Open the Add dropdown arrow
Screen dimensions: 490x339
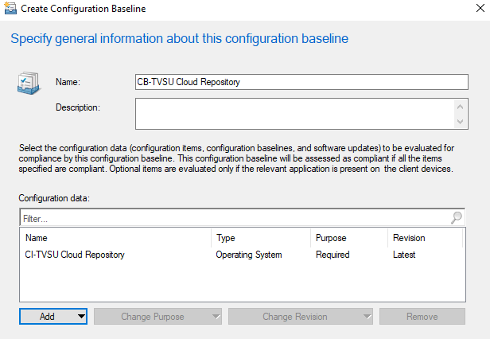tap(81, 316)
